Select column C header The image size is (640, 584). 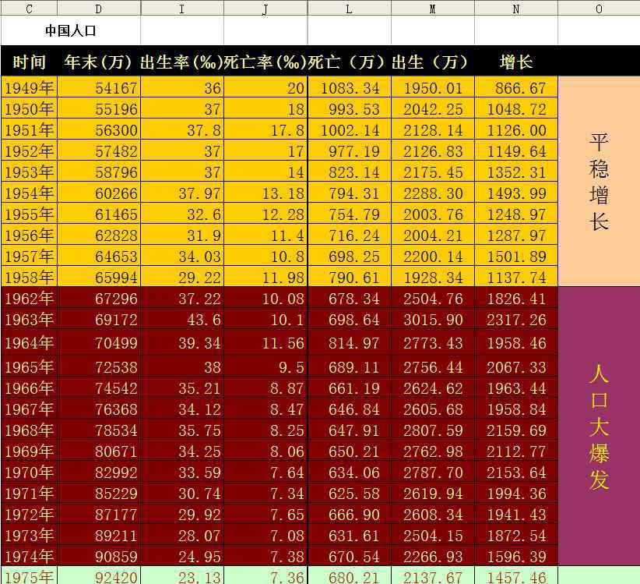29,9
